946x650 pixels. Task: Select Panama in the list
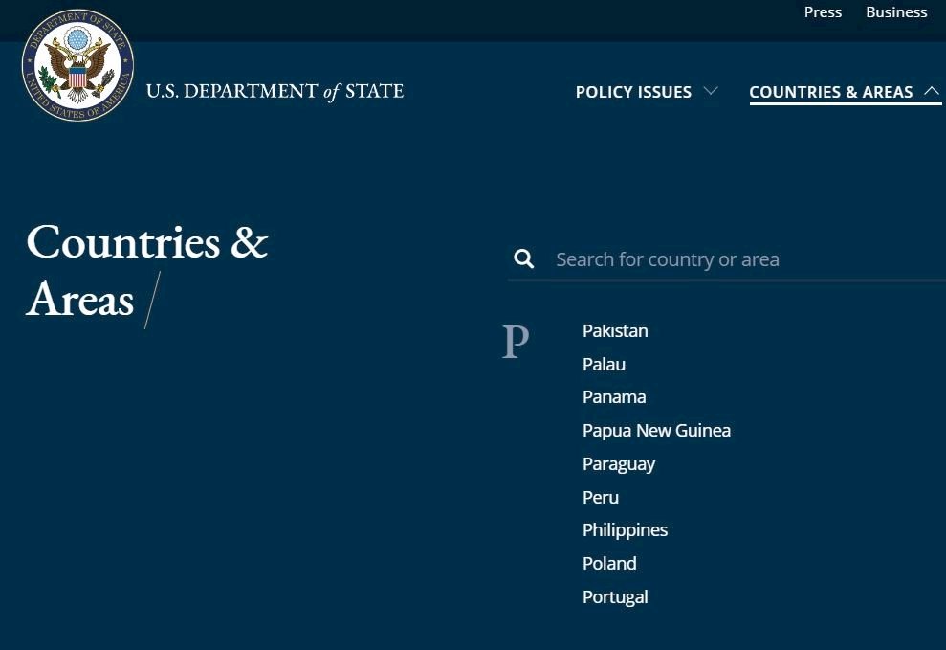pyautogui.click(x=614, y=397)
